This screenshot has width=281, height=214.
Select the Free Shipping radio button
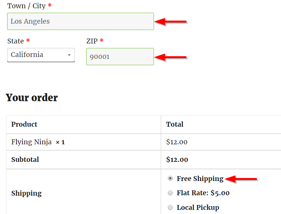pyautogui.click(x=170, y=179)
